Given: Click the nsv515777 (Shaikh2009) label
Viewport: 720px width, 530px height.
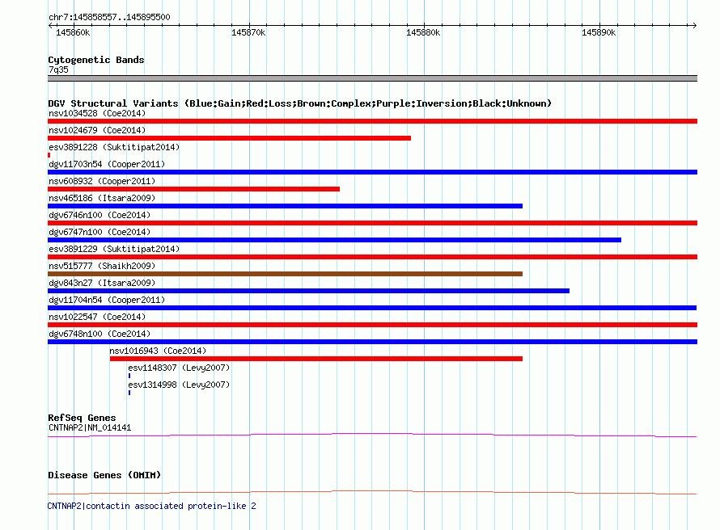Looking at the screenshot, I should click(x=102, y=266).
